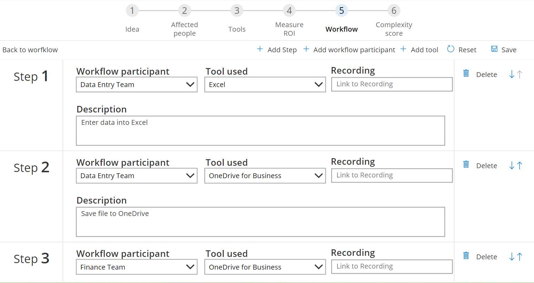Switch to the Complexity score step
The image size is (534, 283).
tap(394, 10)
